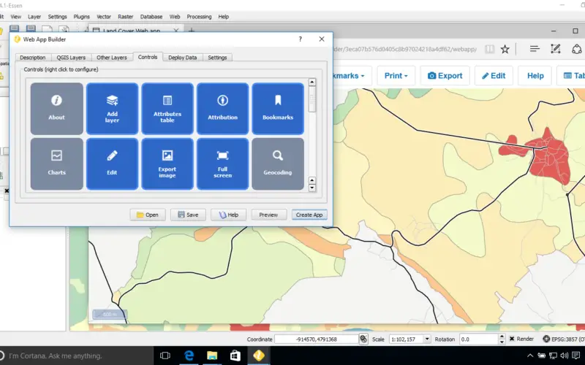This screenshot has height=365, width=585.
Task: Open browser reading view book icon
Action: click(x=489, y=49)
